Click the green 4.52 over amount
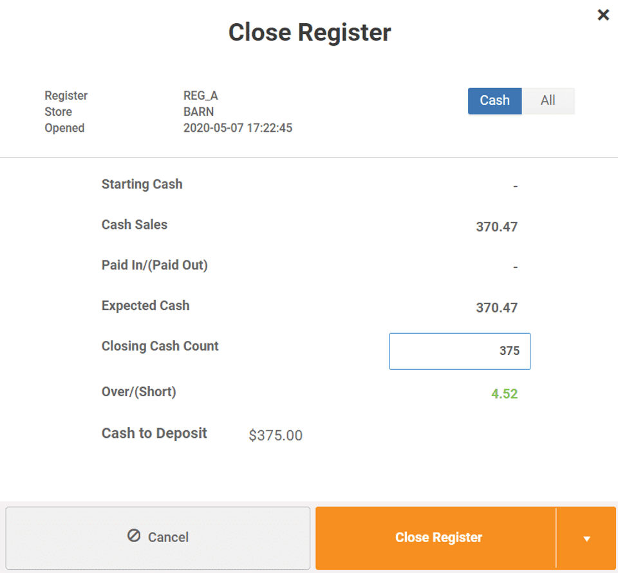Viewport: 618px width, 573px height. pos(504,394)
